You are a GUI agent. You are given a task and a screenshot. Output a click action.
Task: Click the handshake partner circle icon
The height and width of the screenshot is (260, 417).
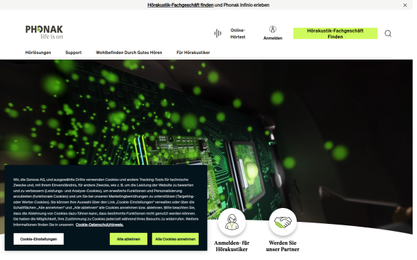click(283, 222)
